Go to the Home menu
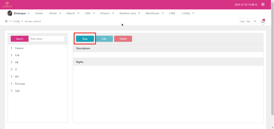274x129 pixels. point(39,13)
